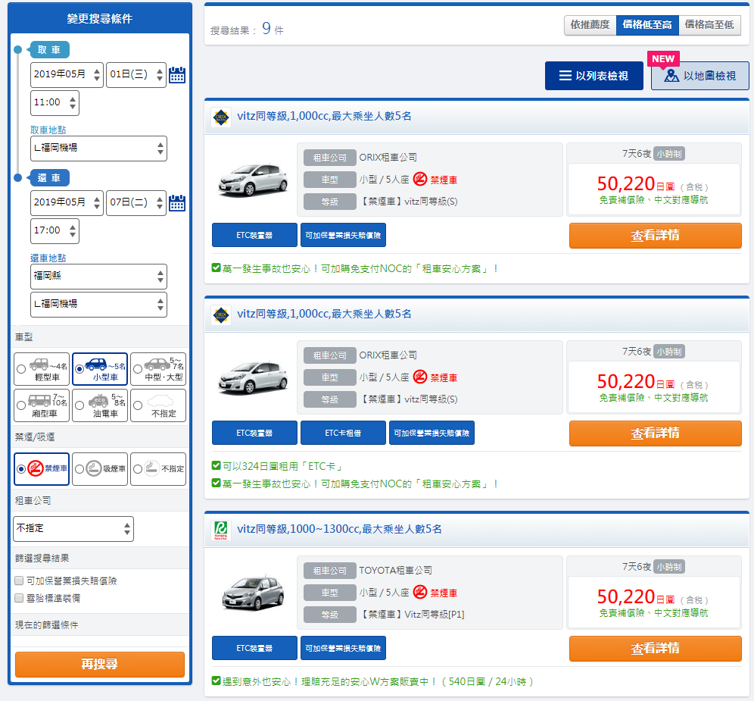Open first vitz同等級,1,000cc listing title
Viewport: 754px width, 701px height.
click(324, 116)
